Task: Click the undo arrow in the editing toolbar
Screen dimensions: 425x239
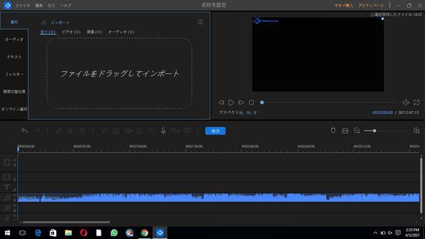Action: click(x=24, y=131)
